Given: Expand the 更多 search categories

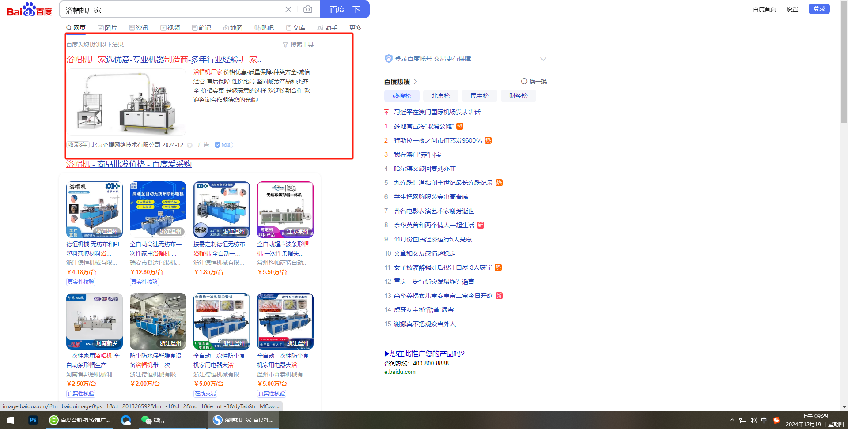Looking at the screenshot, I should (356, 28).
